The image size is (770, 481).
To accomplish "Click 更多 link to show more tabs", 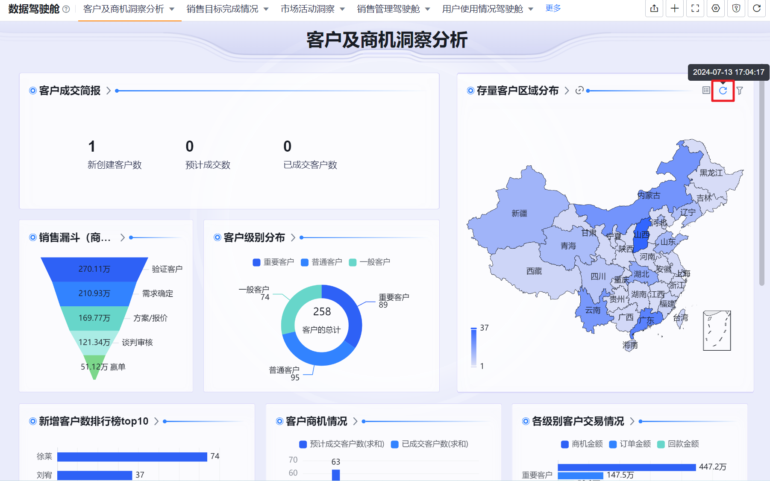I will pyautogui.click(x=553, y=9).
